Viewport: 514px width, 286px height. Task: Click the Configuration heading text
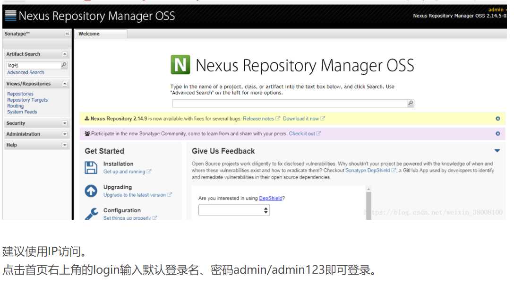click(x=122, y=210)
